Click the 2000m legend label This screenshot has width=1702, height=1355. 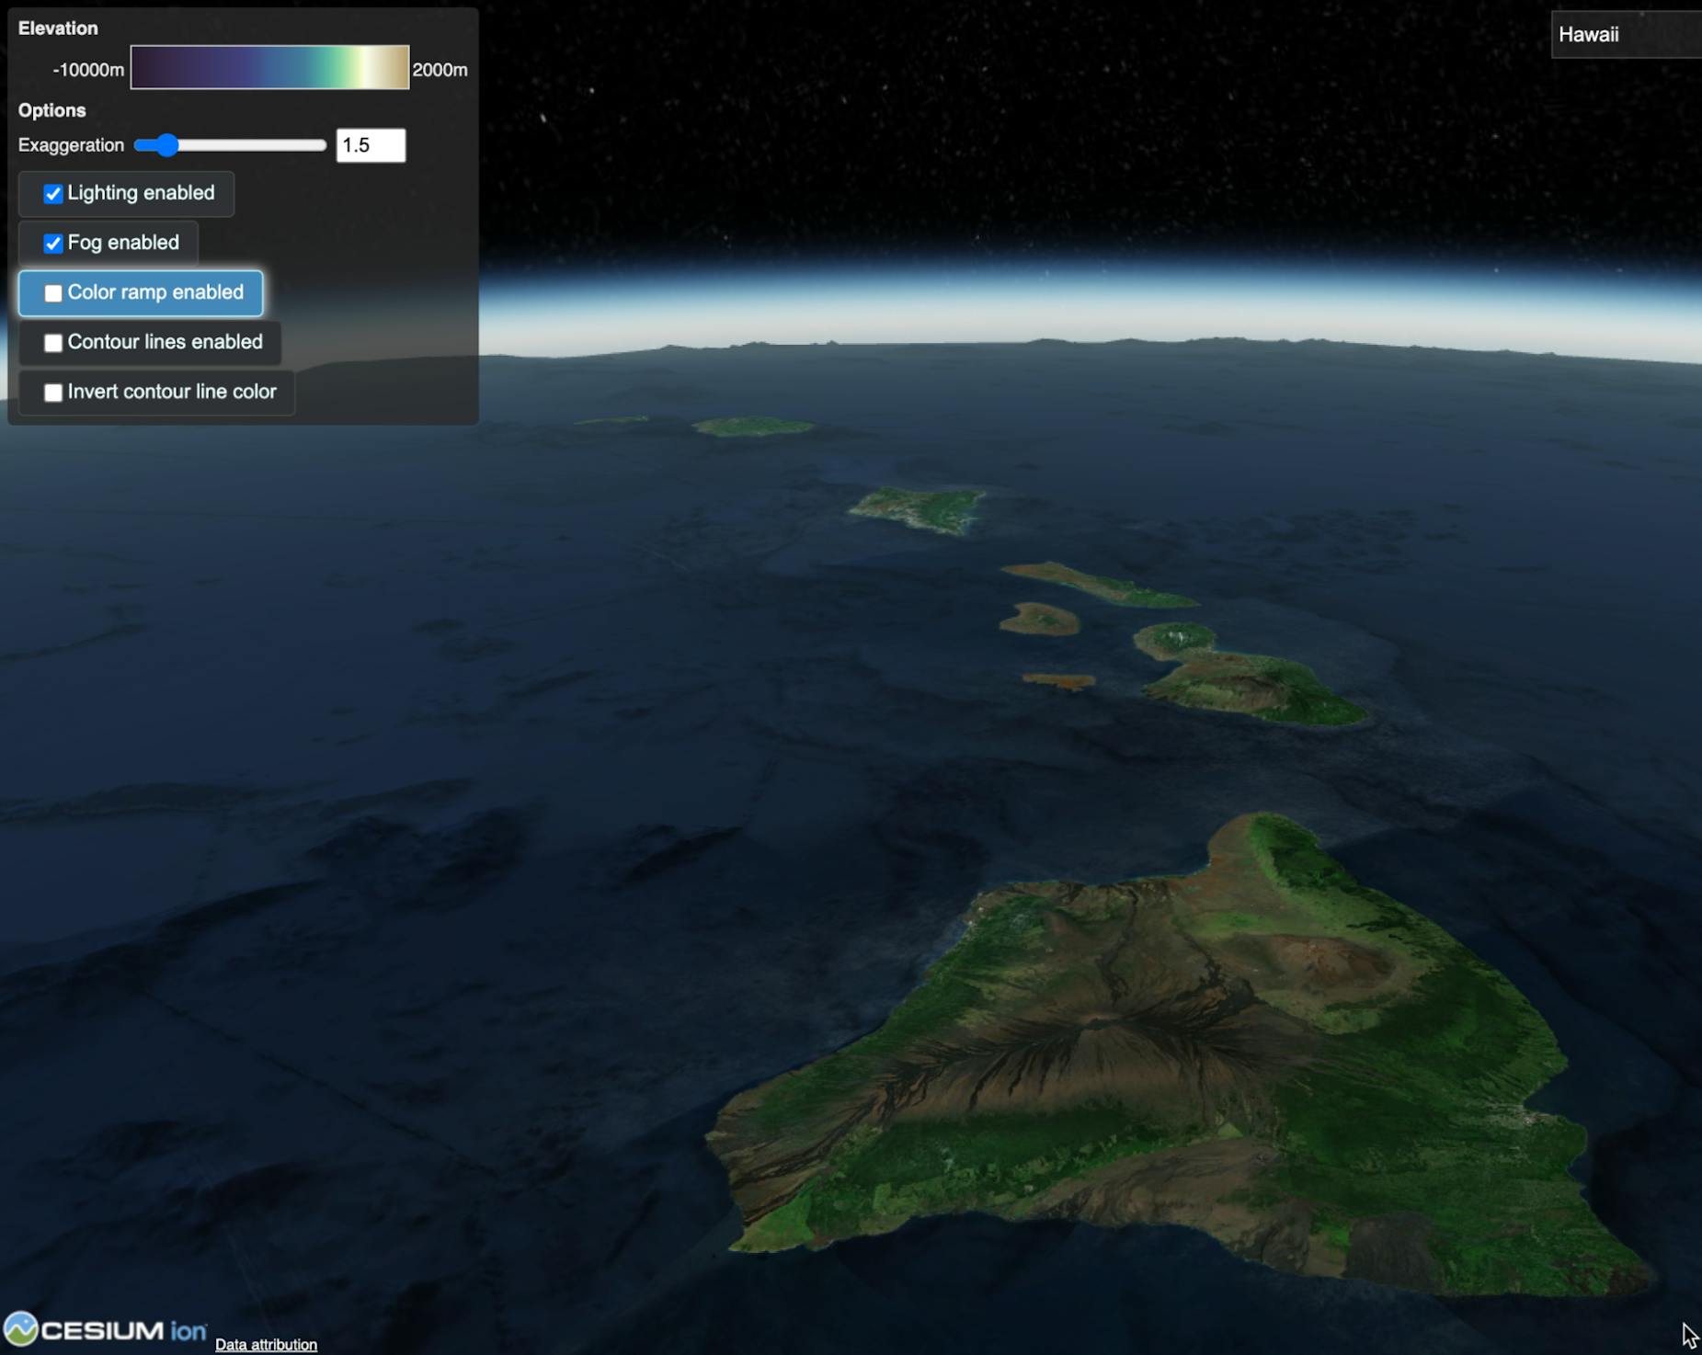tap(440, 70)
